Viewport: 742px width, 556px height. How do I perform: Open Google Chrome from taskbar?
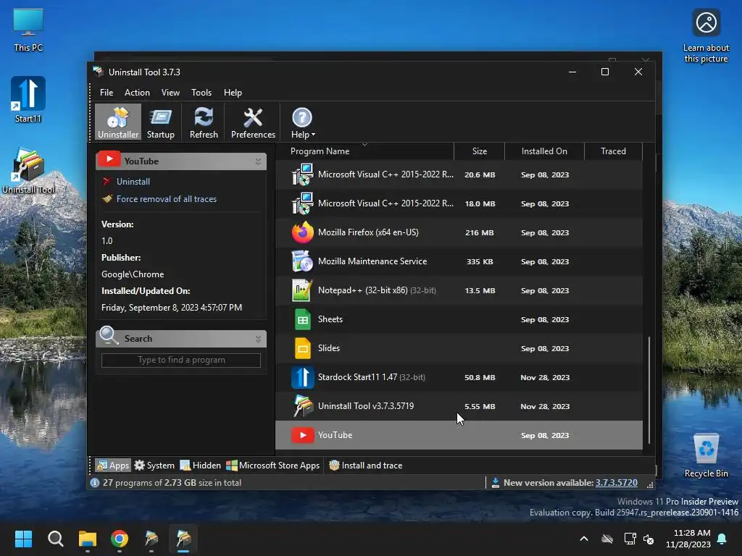pyautogui.click(x=120, y=539)
